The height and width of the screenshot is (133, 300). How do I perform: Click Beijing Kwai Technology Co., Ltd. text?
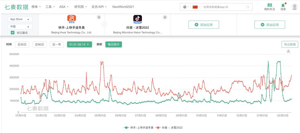pos(72,32)
